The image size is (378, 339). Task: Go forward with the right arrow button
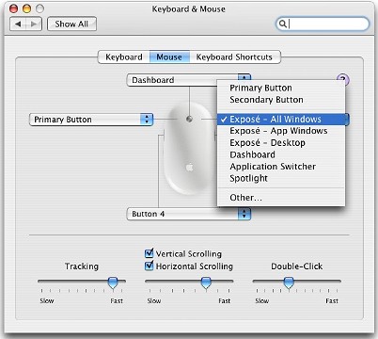point(34,24)
